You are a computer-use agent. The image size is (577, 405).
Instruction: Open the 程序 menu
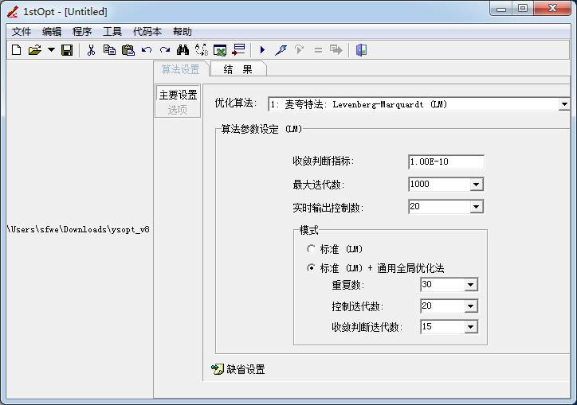(x=82, y=32)
